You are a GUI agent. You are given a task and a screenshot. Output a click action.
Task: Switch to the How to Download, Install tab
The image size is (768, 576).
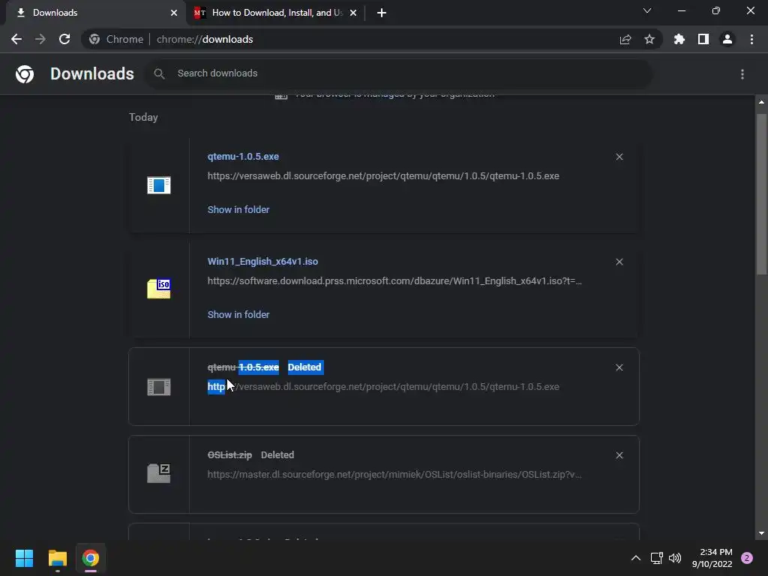274,13
